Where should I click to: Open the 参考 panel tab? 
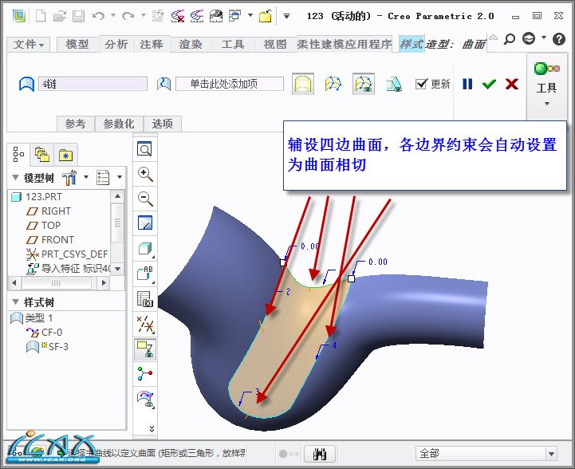coord(75,124)
